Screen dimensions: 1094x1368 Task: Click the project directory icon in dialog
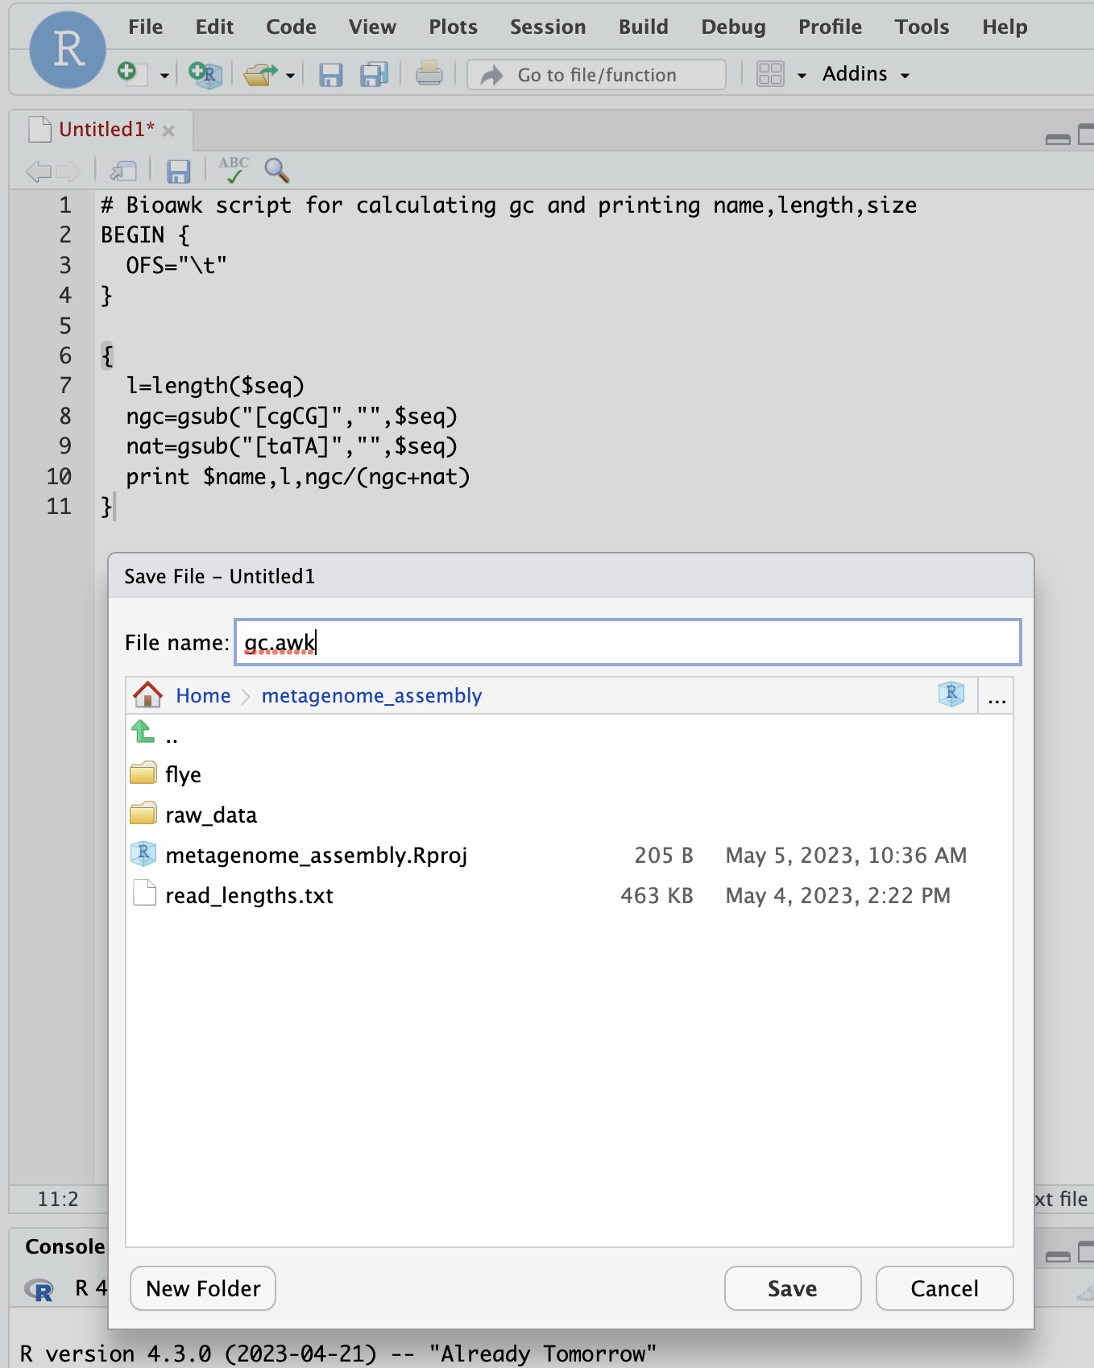point(951,694)
